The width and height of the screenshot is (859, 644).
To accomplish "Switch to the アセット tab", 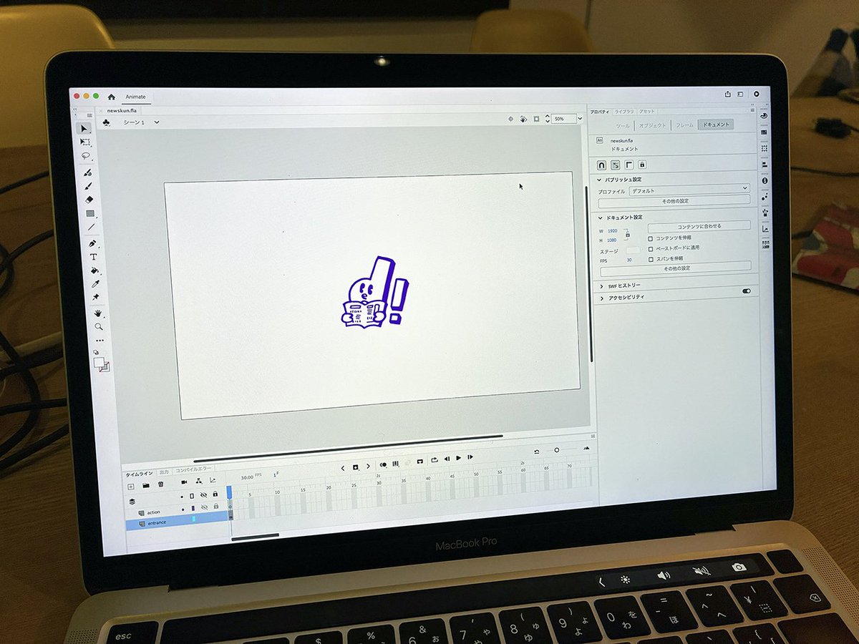I will point(646,112).
